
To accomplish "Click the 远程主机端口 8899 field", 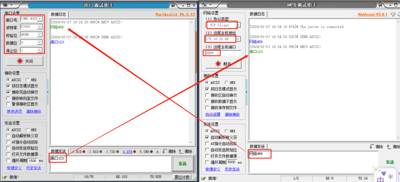I will 223,53.
